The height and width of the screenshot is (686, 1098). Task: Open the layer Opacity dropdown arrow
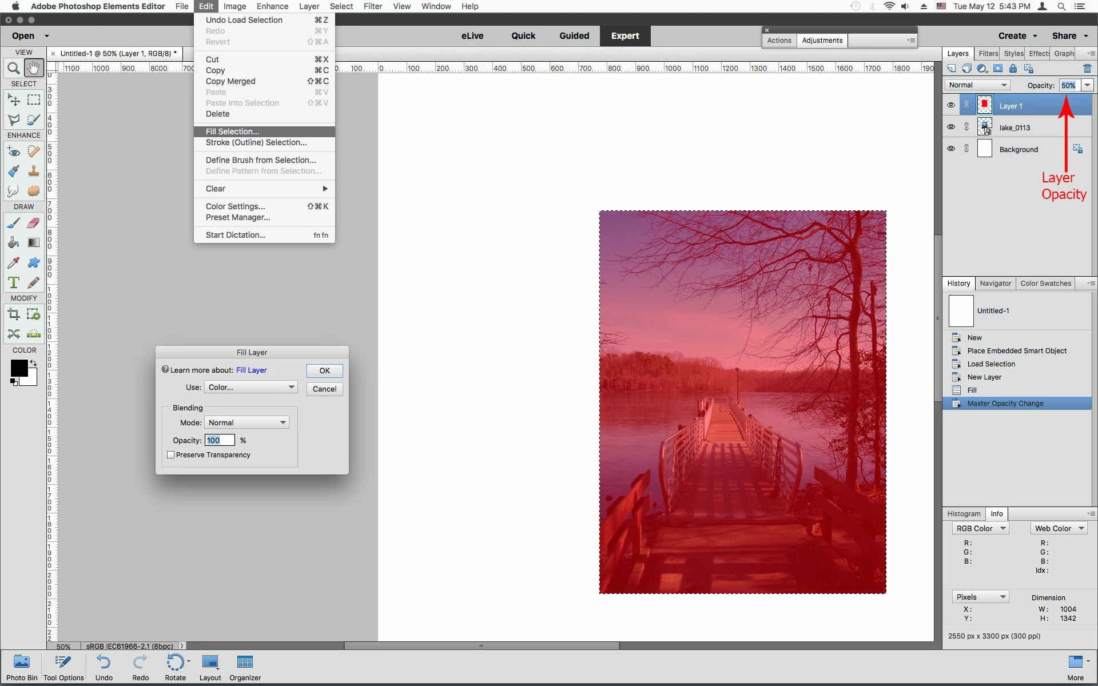[x=1087, y=85]
